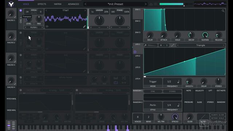This screenshot has height=131, width=233.
Task: Adjust the master volume meter slider
Action: click(176, 4)
